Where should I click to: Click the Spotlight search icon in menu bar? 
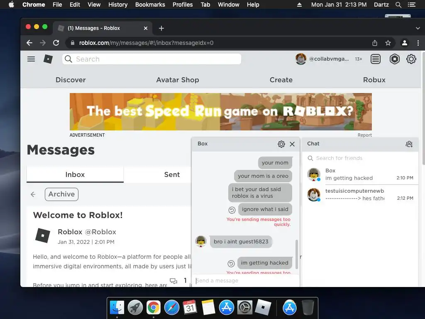tap(398, 5)
